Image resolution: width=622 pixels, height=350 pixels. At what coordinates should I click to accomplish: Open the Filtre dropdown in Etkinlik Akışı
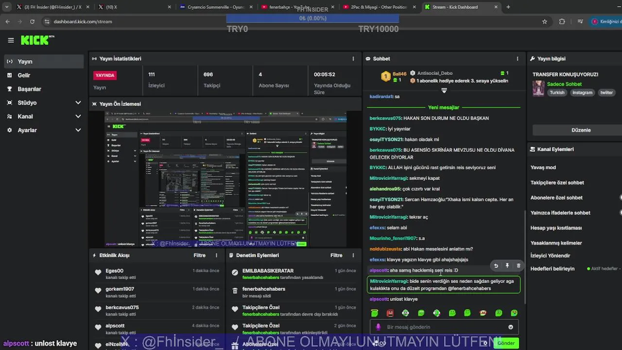(x=200, y=255)
